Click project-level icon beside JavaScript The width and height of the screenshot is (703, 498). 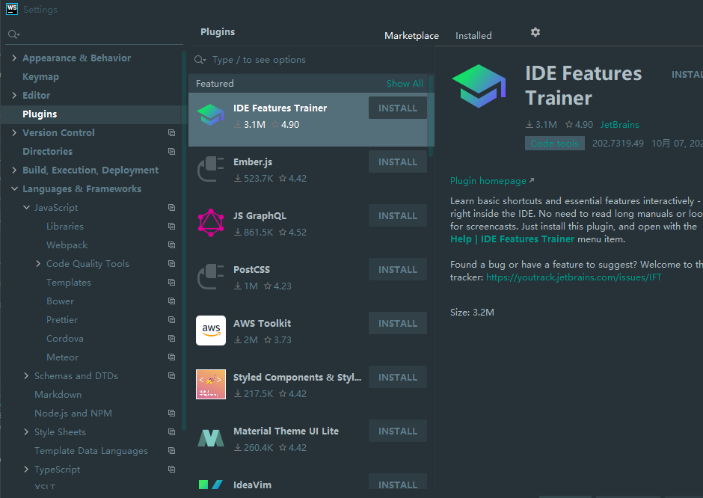[172, 208]
